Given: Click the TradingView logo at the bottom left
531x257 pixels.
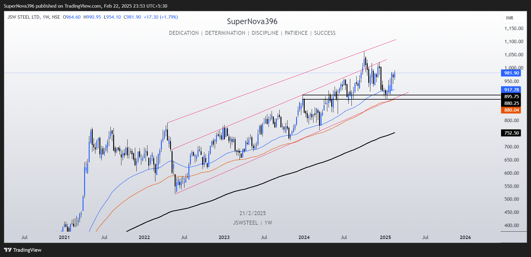Looking at the screenshot, I should point(23,250).
